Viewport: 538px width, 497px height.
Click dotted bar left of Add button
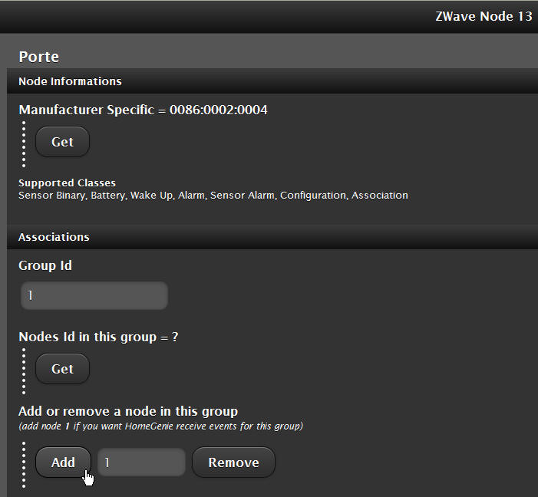24,465
